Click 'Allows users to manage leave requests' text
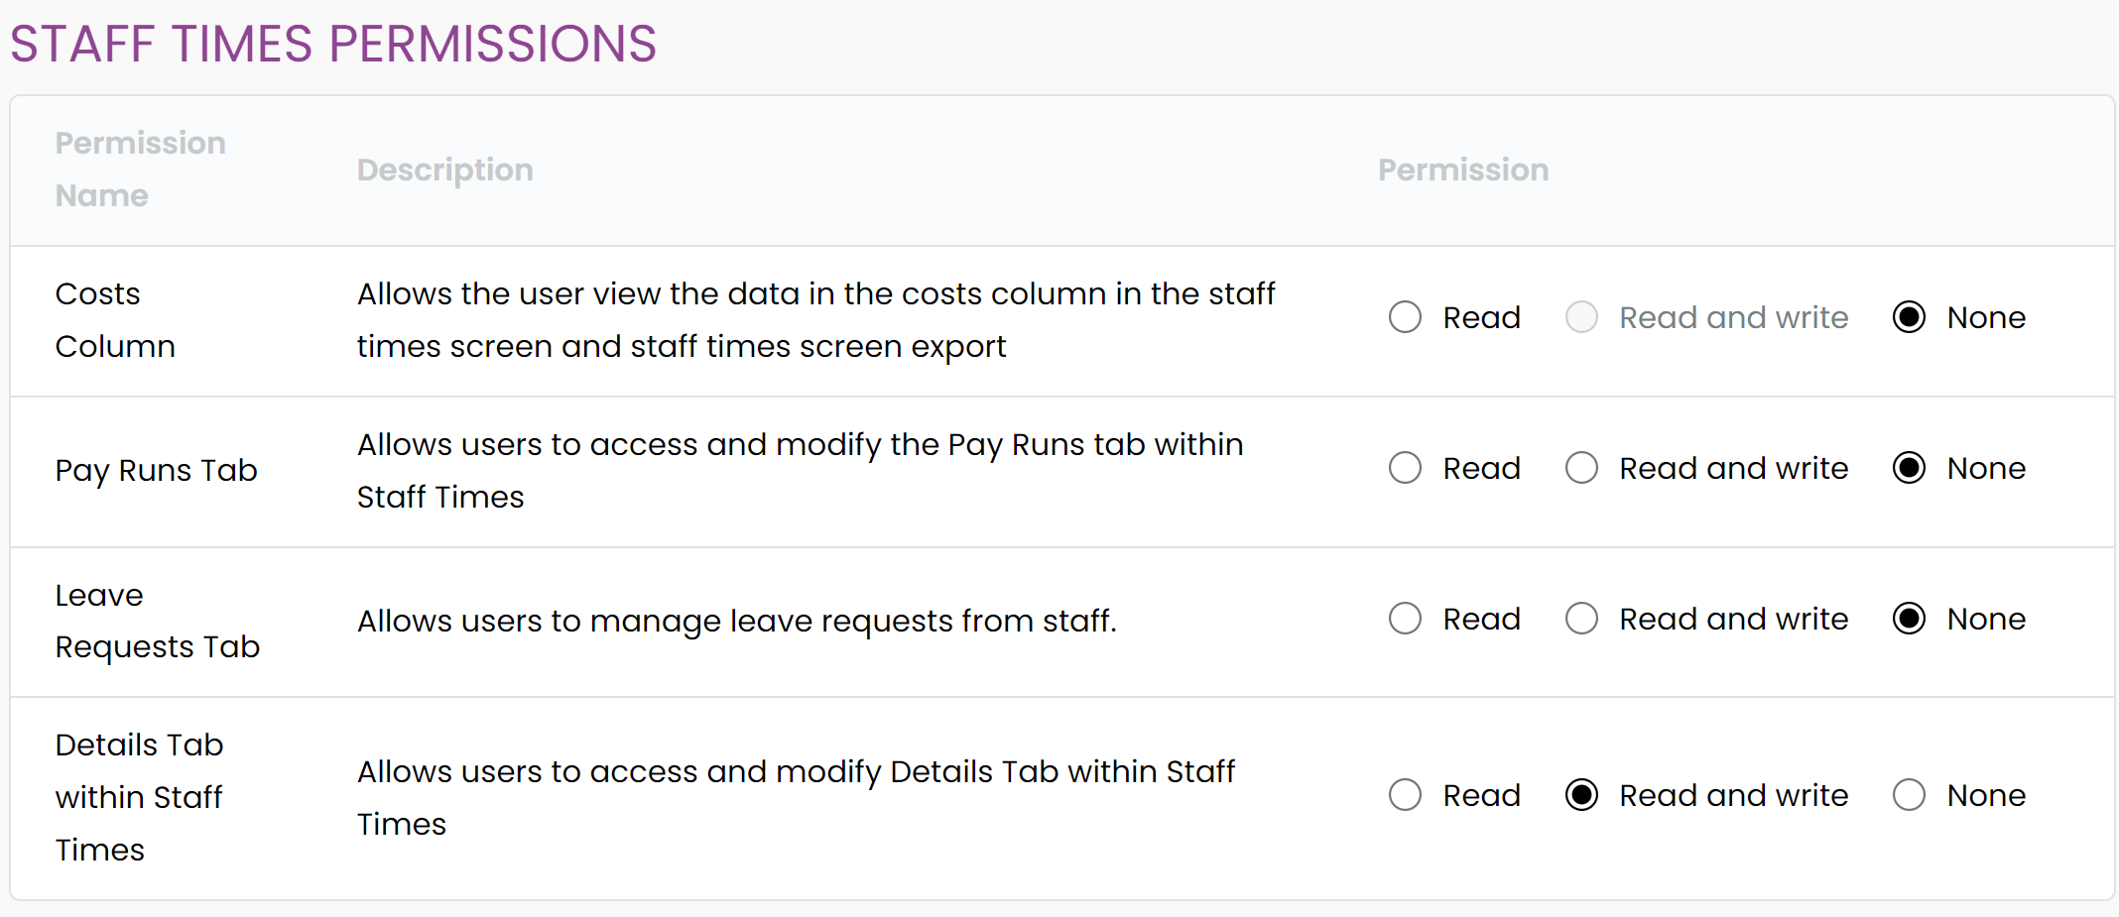The width and height of the screenshot is (2119, 917). point(736,621)
